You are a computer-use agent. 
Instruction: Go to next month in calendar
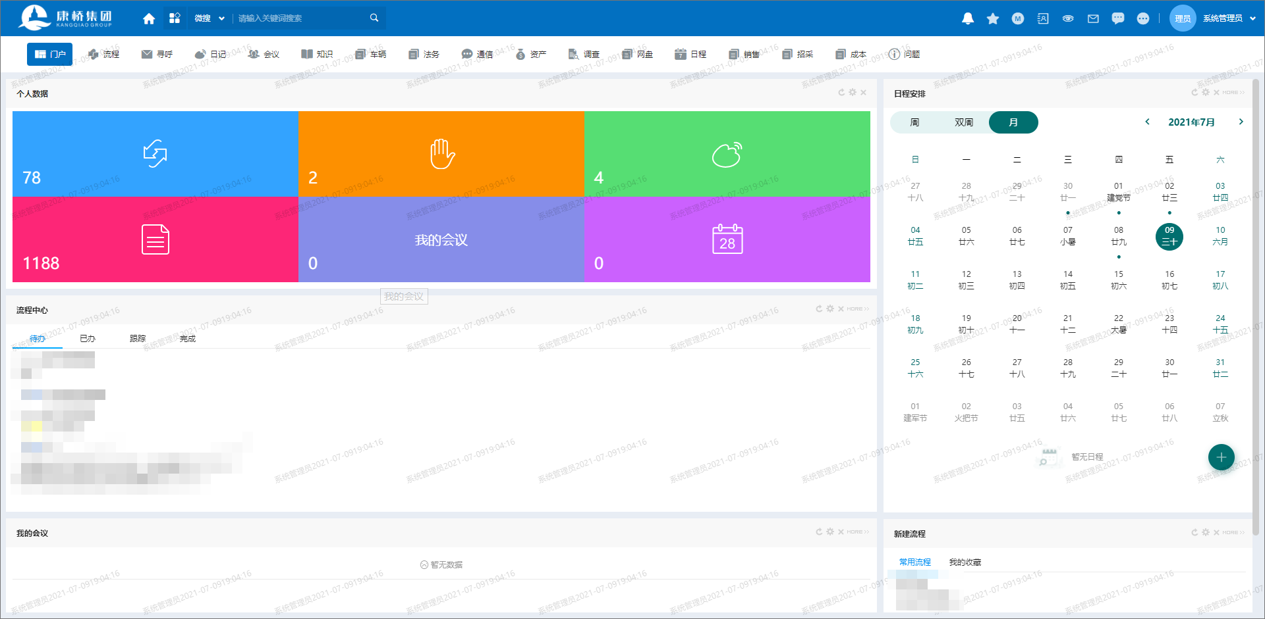[1241, 122]
